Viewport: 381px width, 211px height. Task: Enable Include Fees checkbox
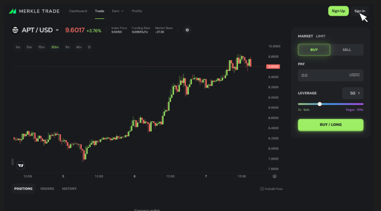click(x=262, y=189)
